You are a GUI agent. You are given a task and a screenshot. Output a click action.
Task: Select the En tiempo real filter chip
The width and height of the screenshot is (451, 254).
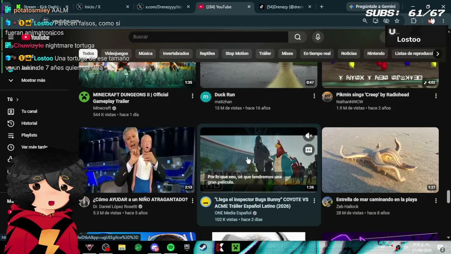317,54
